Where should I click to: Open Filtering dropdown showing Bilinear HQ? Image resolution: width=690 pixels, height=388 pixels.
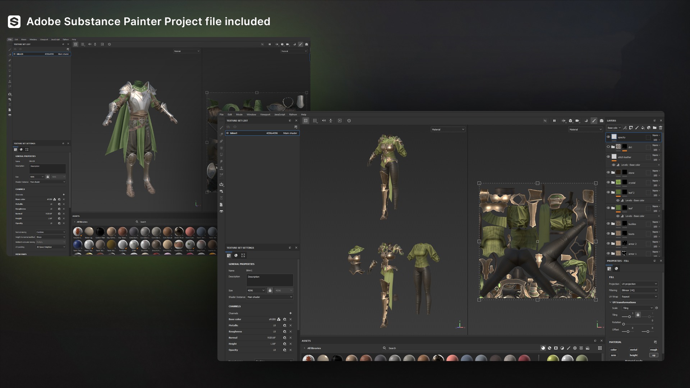pos(639,290)
